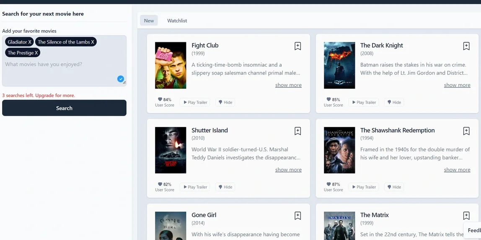Add Shutter Island to watchlist bookmark
This screenshot has height=240, width=481.
click(x=297, y=131)
